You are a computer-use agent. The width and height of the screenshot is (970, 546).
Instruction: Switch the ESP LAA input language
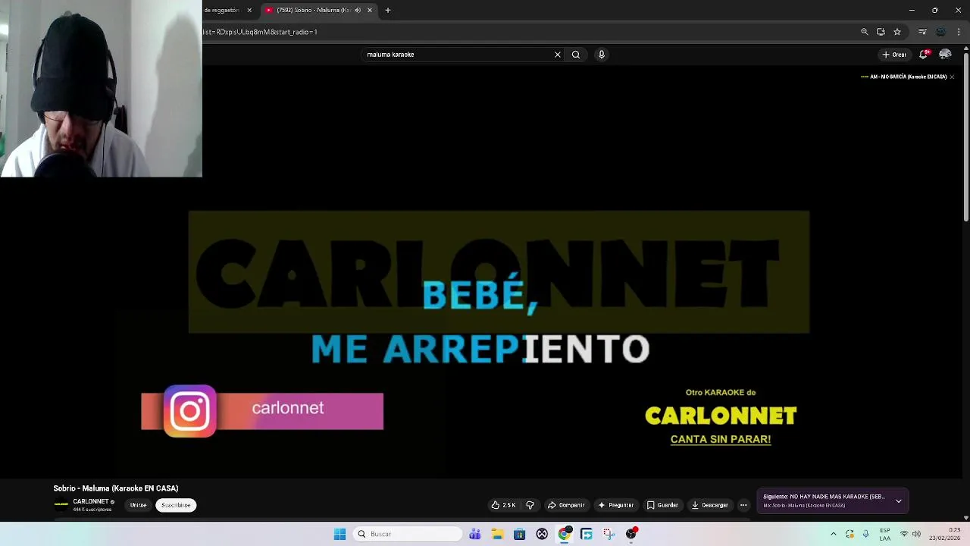coord(885,534)
